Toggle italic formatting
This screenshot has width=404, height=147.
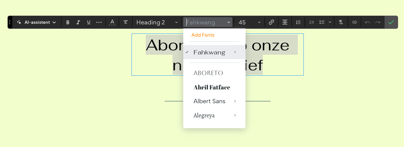click(78, 22)
